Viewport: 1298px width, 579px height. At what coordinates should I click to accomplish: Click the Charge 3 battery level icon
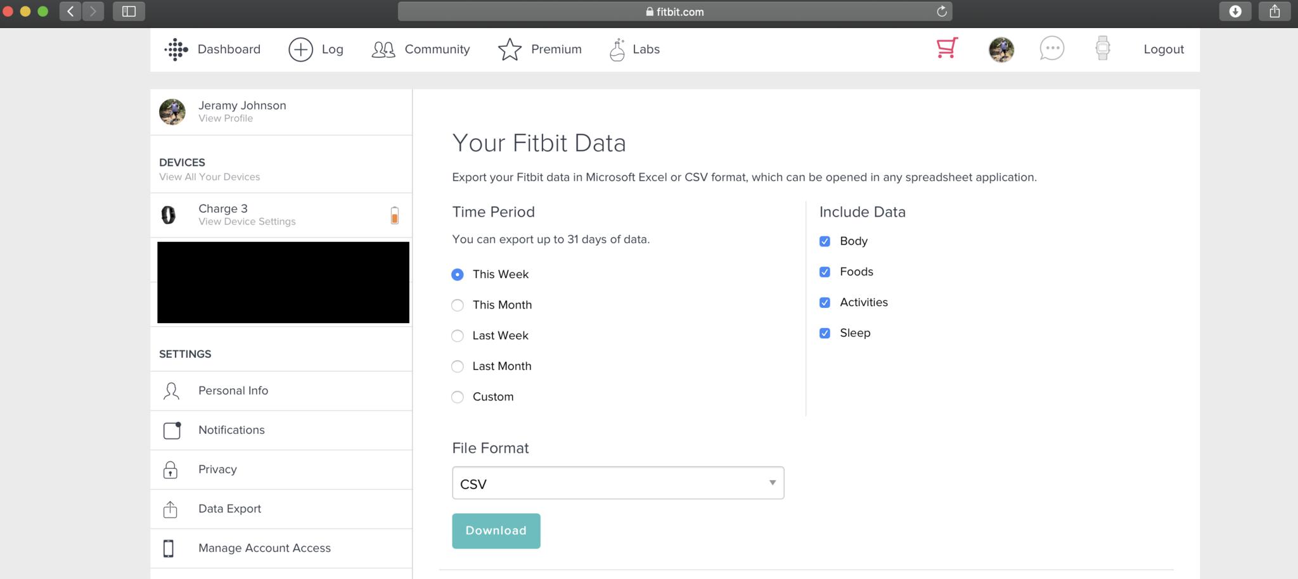tap(394, 215)
